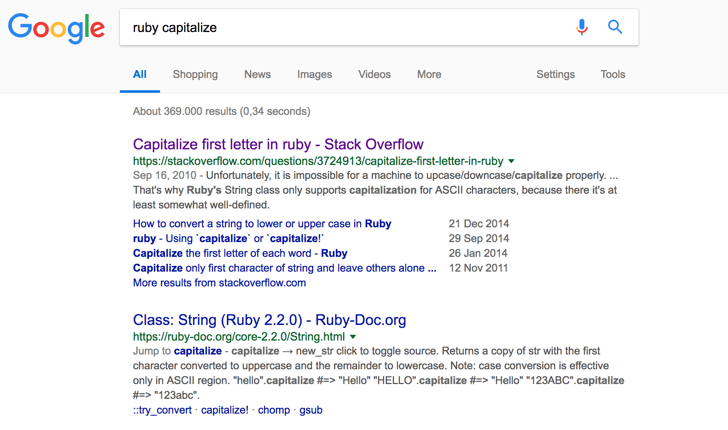The height and width of the screenshot is (430, 728).
Task: Open the More search categories menu
Action: (429, 74)
